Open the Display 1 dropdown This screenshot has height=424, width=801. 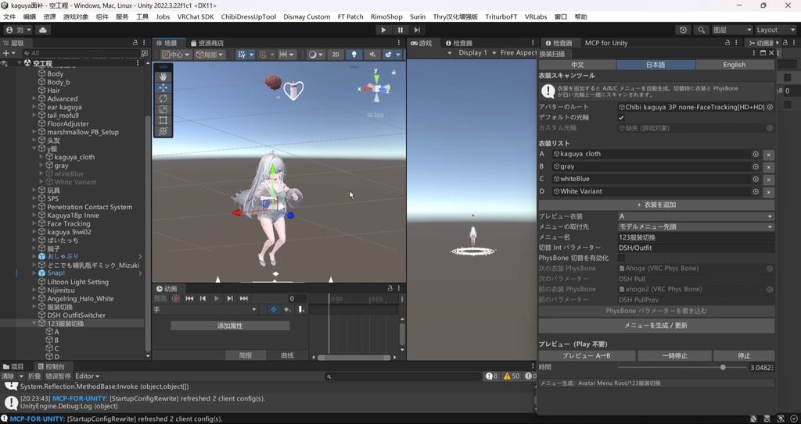point(476,52)
